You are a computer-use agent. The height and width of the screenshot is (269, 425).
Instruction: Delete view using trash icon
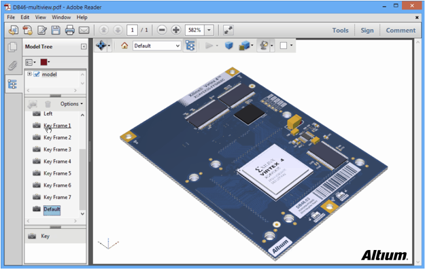[48, 104]
